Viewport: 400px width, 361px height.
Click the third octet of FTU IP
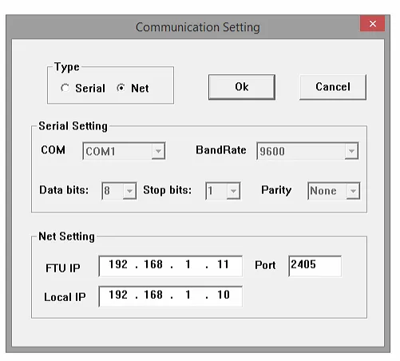click(188, 264)
